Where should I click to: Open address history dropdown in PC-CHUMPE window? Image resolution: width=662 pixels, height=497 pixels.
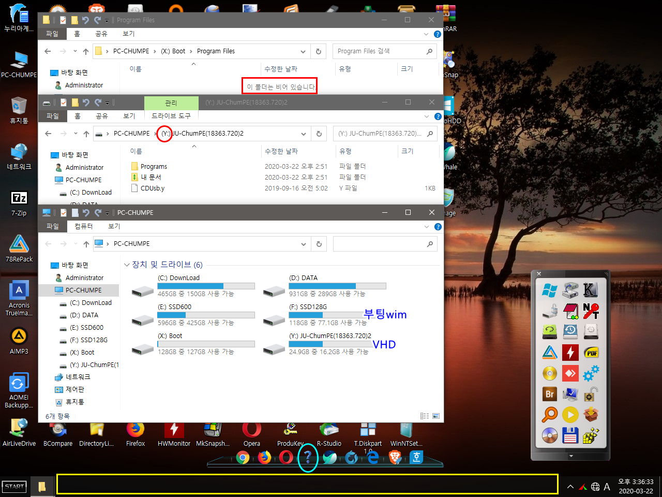[304, 244]
